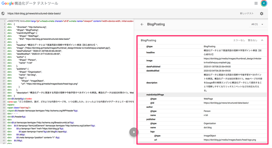Viewport: 272px width, 148px height.
Task: Click the 警告なし status
Action: pyautogui.click(x=252, y=40)
